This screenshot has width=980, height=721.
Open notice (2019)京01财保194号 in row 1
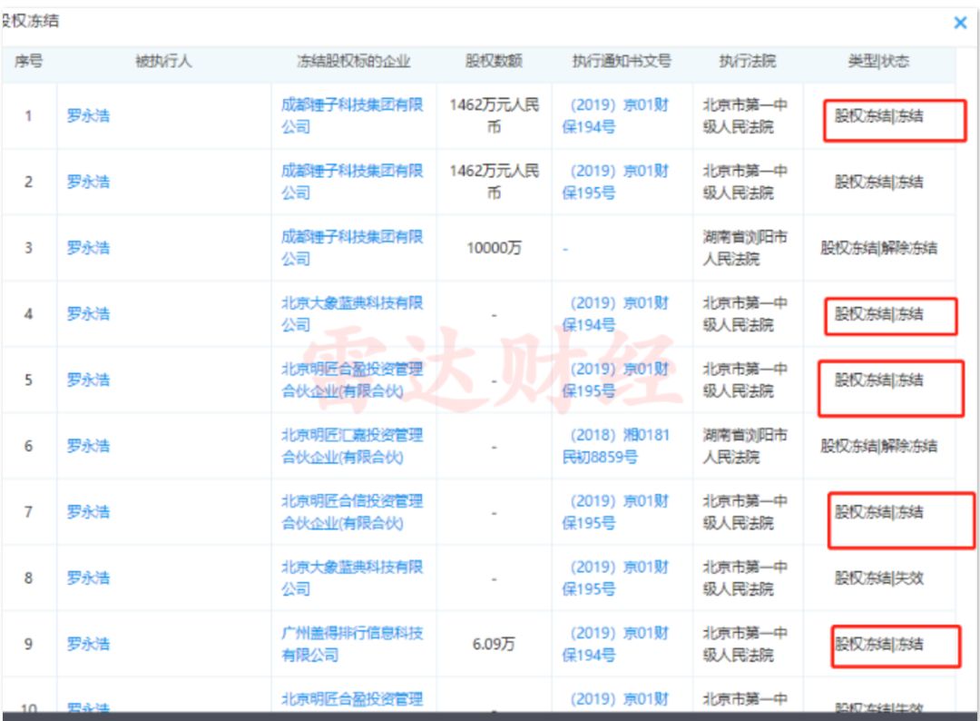pyautogui.click(x=615, y=115)
